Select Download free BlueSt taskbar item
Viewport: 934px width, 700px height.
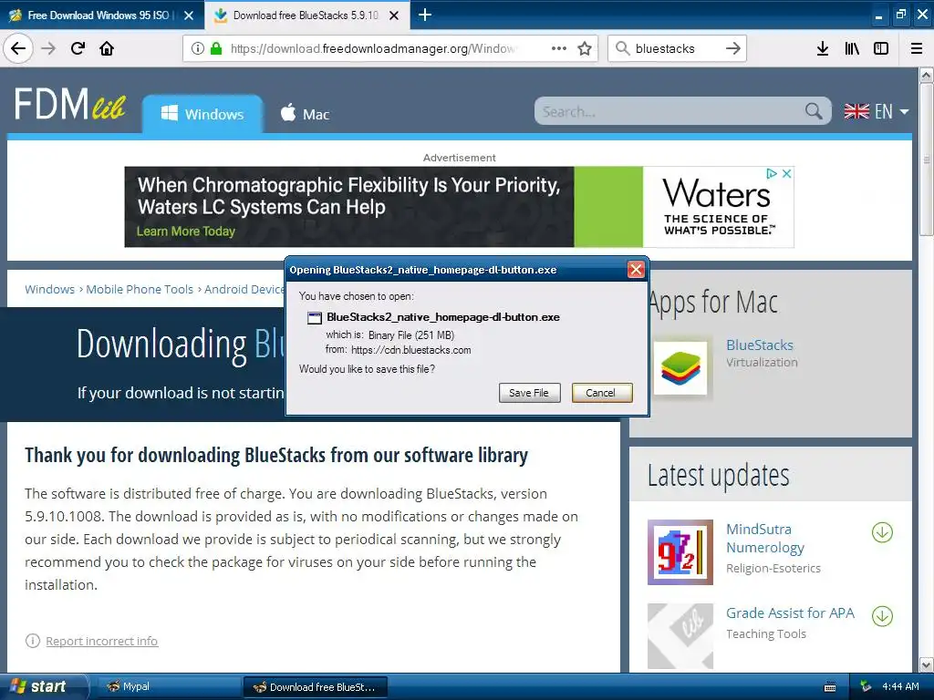[x=317, y=687]
